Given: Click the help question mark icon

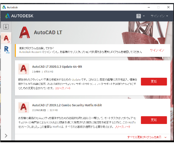Looking at the screenshot, I should [x=138, y=16].
